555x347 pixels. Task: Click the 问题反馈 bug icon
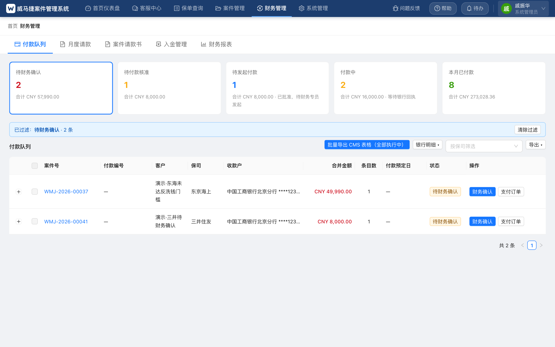coord(395,8)
